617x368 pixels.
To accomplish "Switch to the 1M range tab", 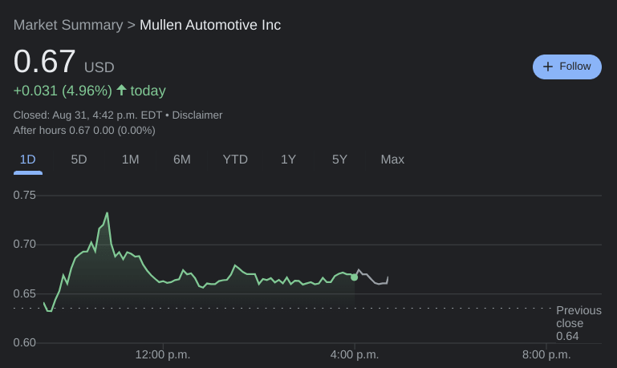I will [x=130, y=160].
